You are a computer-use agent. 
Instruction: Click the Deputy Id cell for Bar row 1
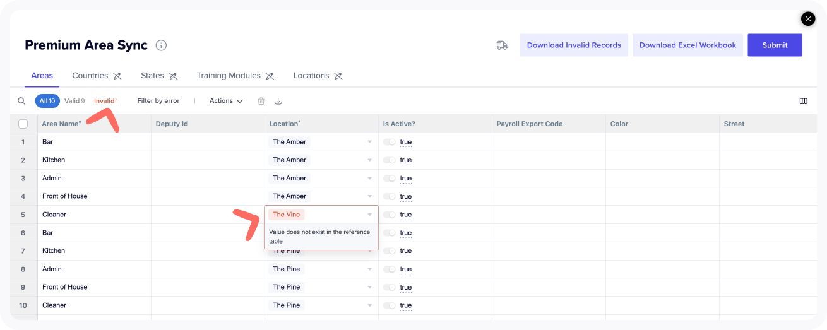208,142
